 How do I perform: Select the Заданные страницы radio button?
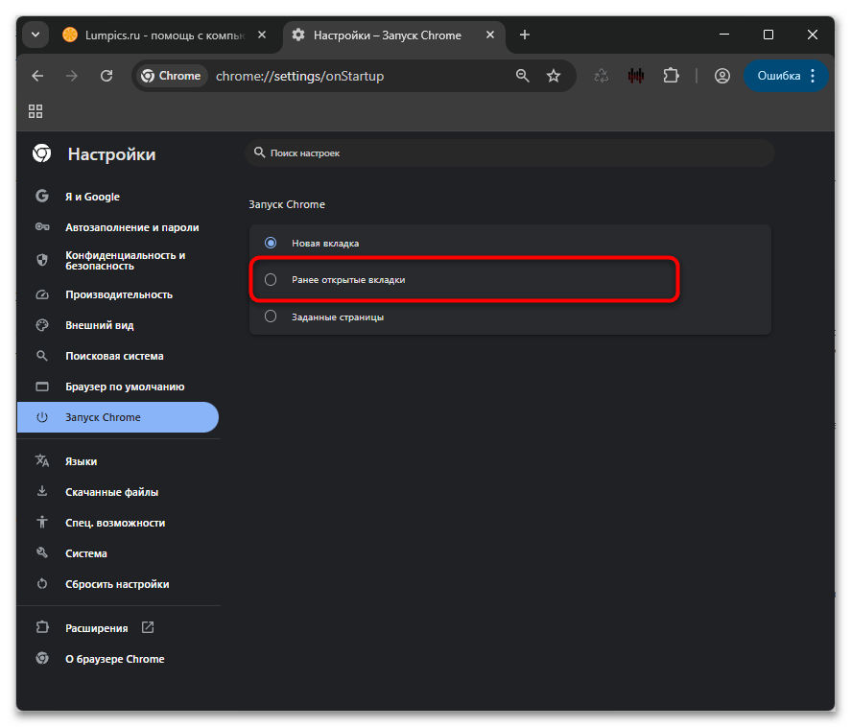pyautogui.click(x=271, y=317)
